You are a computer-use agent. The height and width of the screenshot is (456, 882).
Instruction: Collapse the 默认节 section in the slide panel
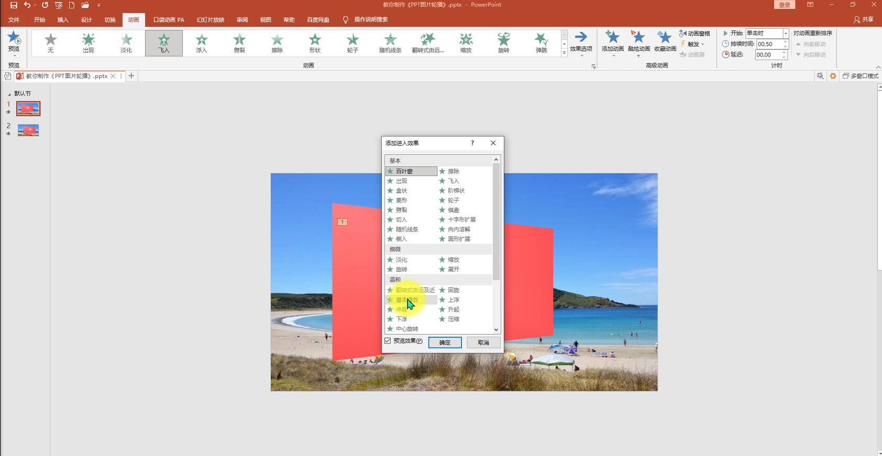(9, 94)
